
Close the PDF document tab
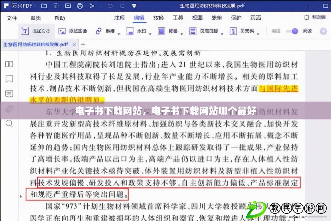pos(74,44)
